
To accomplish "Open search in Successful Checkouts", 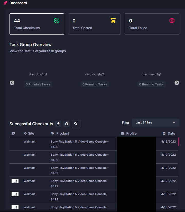I will (76, 124).
